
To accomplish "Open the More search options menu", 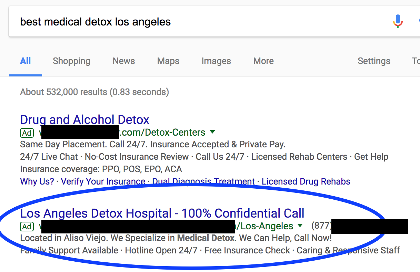I will pos(263,61).
